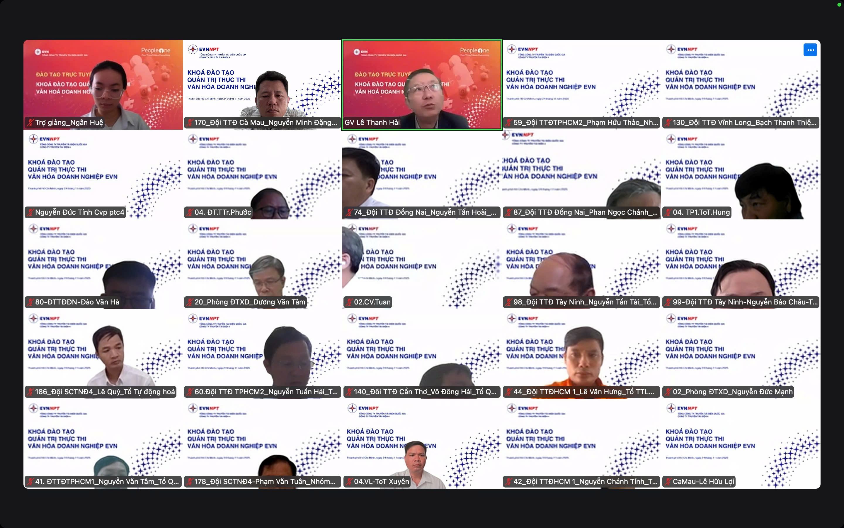Select the 74_Đội TTĐ Đồng Nai_Nguyễn Tấn Hoài tile
Screen dimensions: 844x528
point(422,175)
